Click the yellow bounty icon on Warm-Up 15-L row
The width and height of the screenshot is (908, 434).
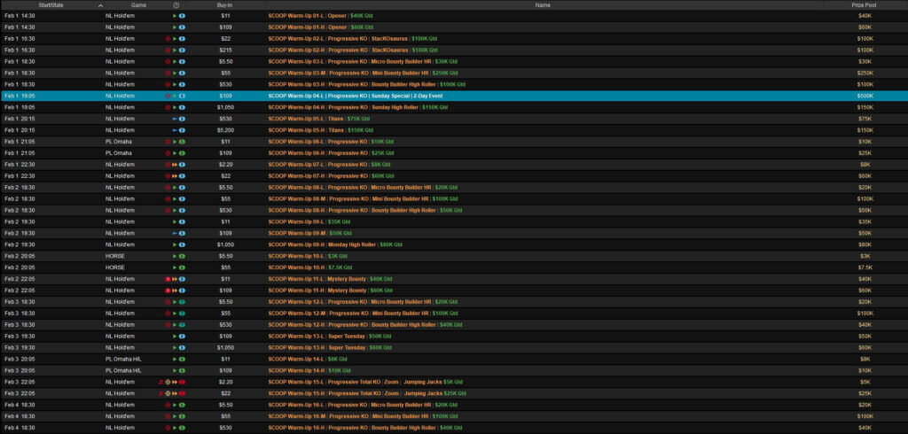pos(168,382)
